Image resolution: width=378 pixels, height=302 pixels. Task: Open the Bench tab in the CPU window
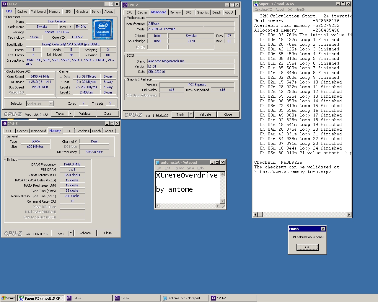(96, 12)
